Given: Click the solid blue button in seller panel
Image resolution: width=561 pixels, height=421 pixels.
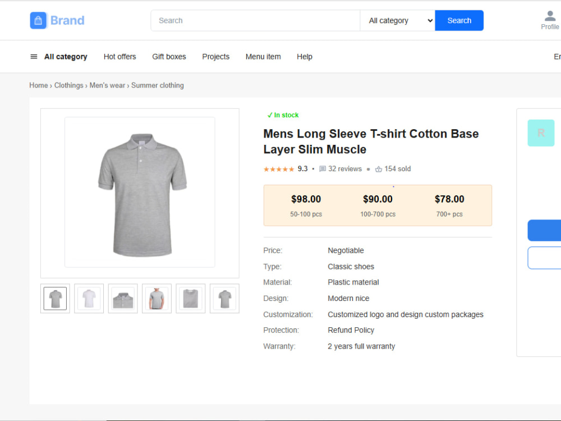Looking at the screenshot, I should point(544,230).
